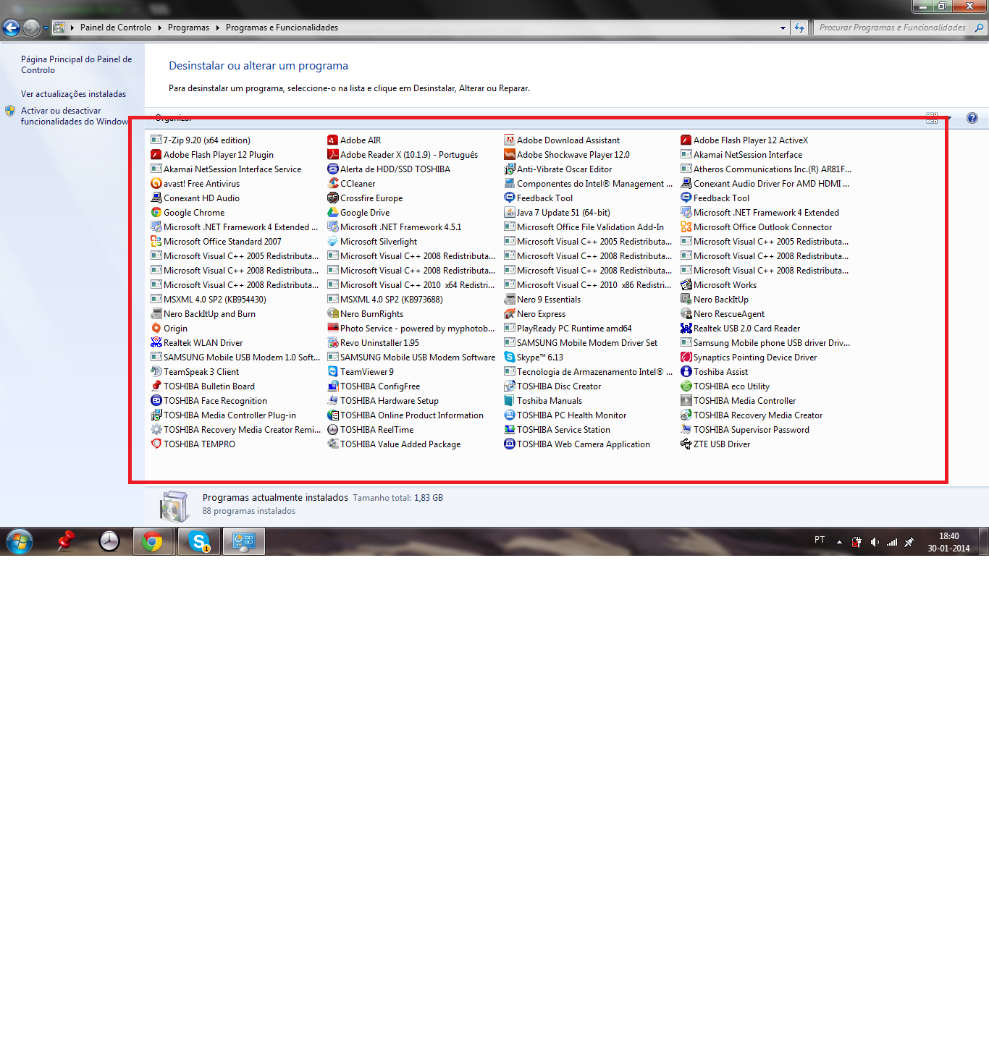Select the Microsoft Works entry
Viewport: 989px width, 1045px height.
719,284
